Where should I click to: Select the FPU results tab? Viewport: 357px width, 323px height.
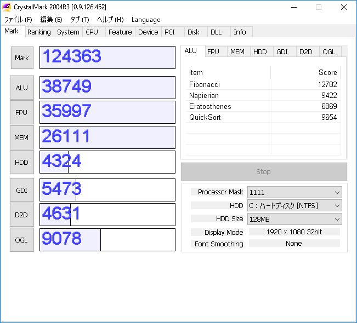tap(213, 51)
